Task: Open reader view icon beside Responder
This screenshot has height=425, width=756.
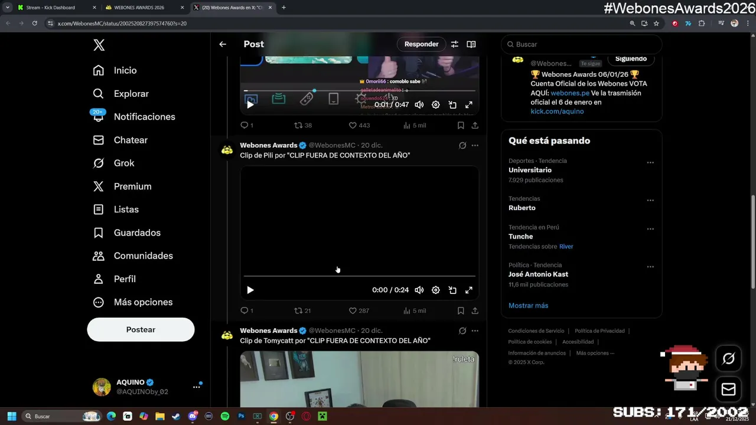Action: click(x=471, y=44)
